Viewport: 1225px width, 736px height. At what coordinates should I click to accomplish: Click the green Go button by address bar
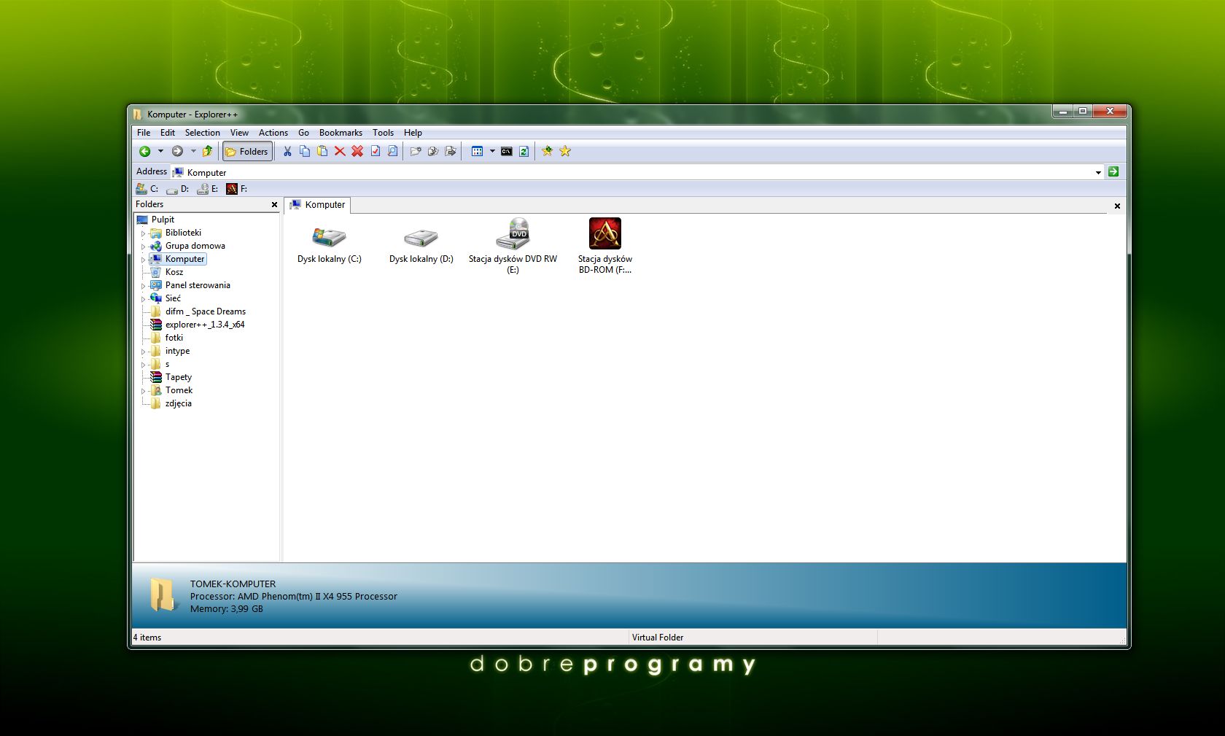point(1113,172)
